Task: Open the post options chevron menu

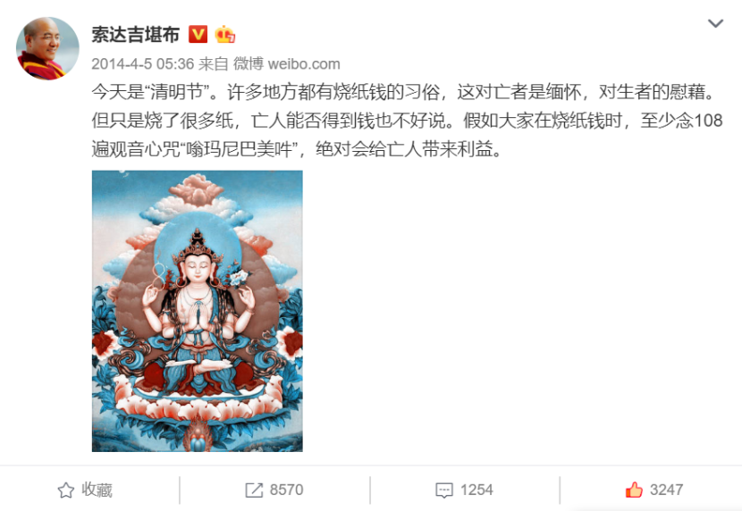Action: (715, 23)
